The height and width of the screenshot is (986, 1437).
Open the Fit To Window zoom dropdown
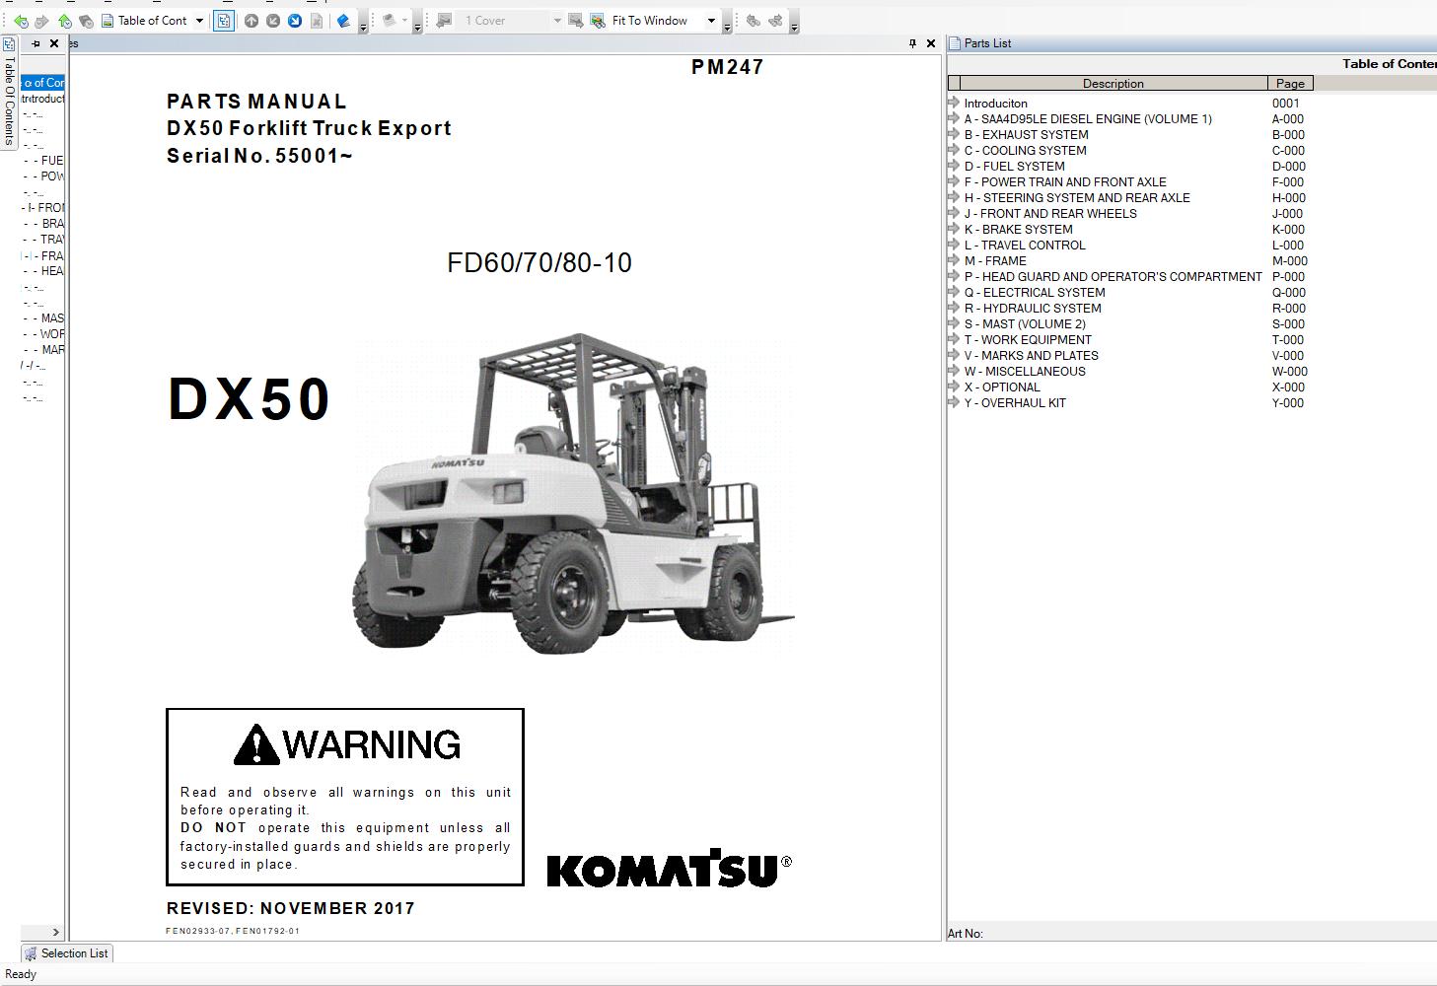coord(712,20)
